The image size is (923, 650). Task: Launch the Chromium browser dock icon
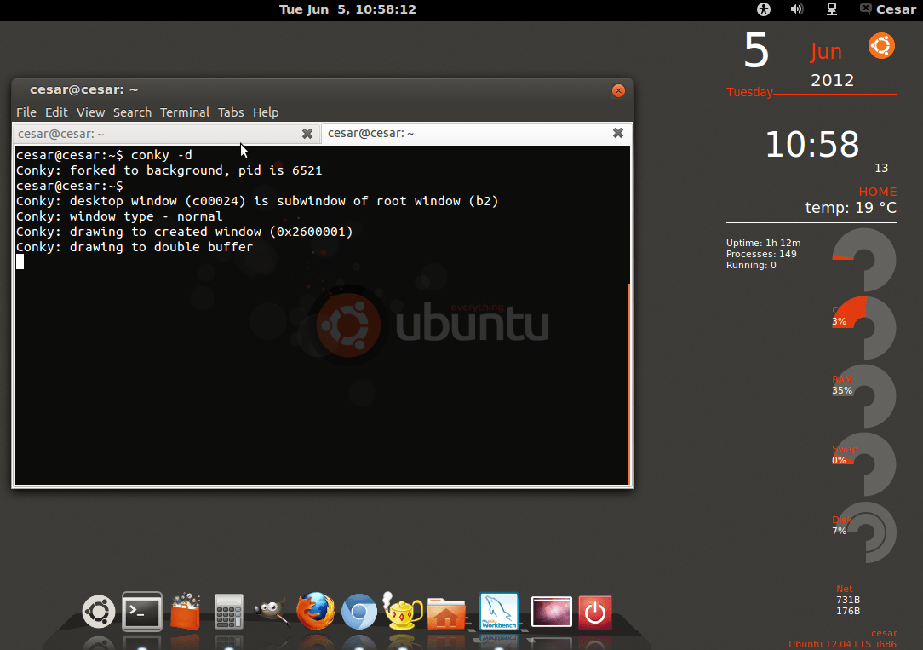(358, 612)
